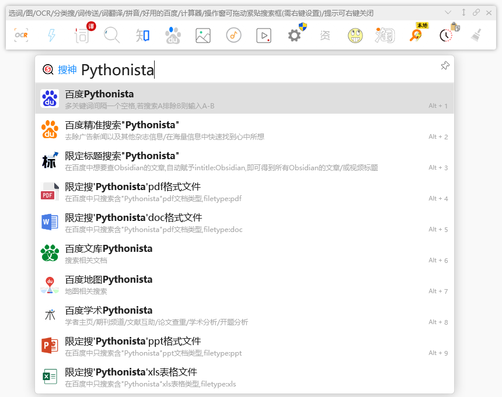Click the PowerPoint file icon
The height and width of the screenshot is (397, 502).
click(50, 346)
